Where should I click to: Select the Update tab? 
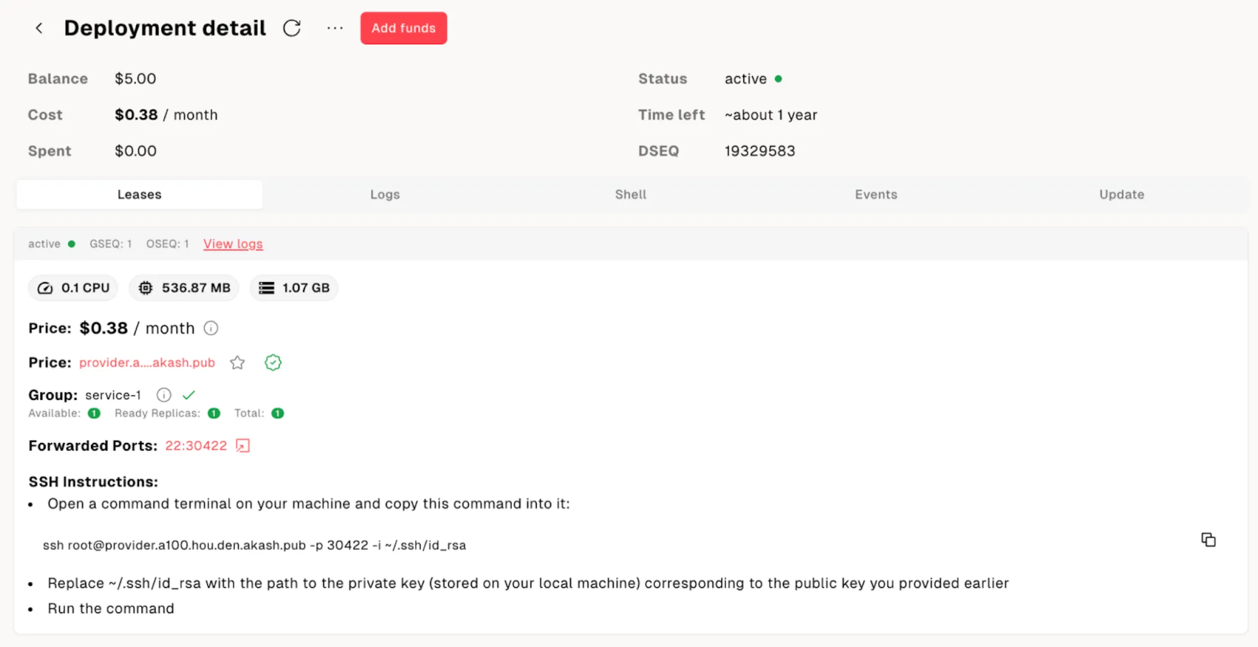1121,194
